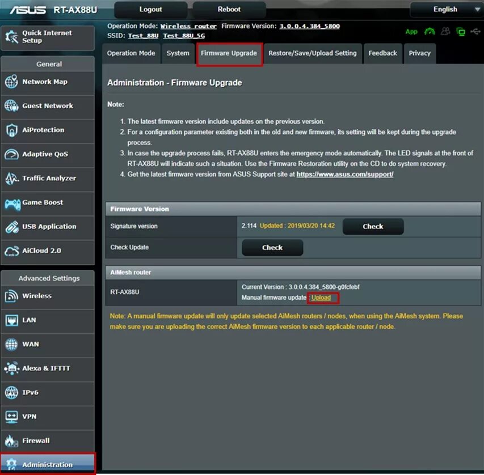484x475 pixels.
Task: Click the Adaptive QoS gauge icon
Action: (x=11, y=154)
